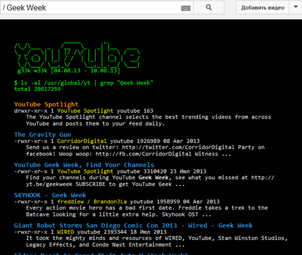Visit freddiew / BrandonJLa channel link
Image resolution: width=302 pixels, height=255 pixels.
(x=92, y=202)
